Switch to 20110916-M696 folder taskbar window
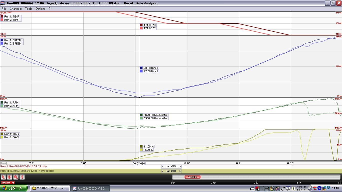Screen dimensions: 342x192 click(50, 188)
